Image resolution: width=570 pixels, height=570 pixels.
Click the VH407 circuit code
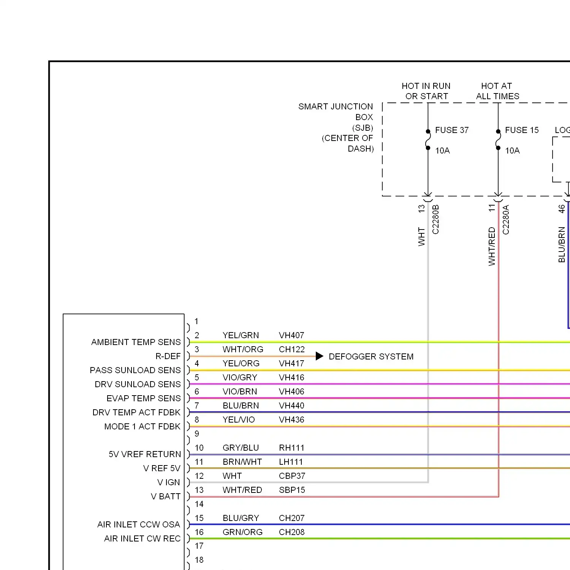click(x=291, y=335)
